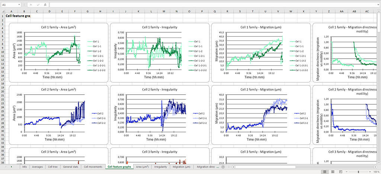
Task: Select column header D
Action: tap(49, 12)
